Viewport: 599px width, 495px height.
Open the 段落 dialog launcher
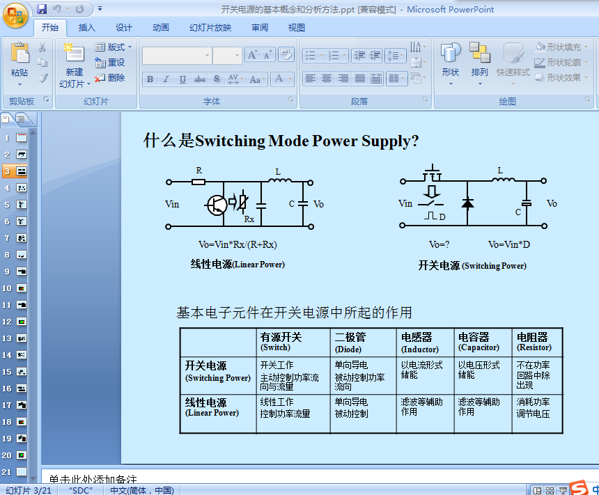click(x=426, y=100)
